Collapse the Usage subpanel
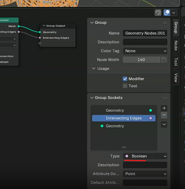The image size is (185, 189). click(x=94, y=68)
